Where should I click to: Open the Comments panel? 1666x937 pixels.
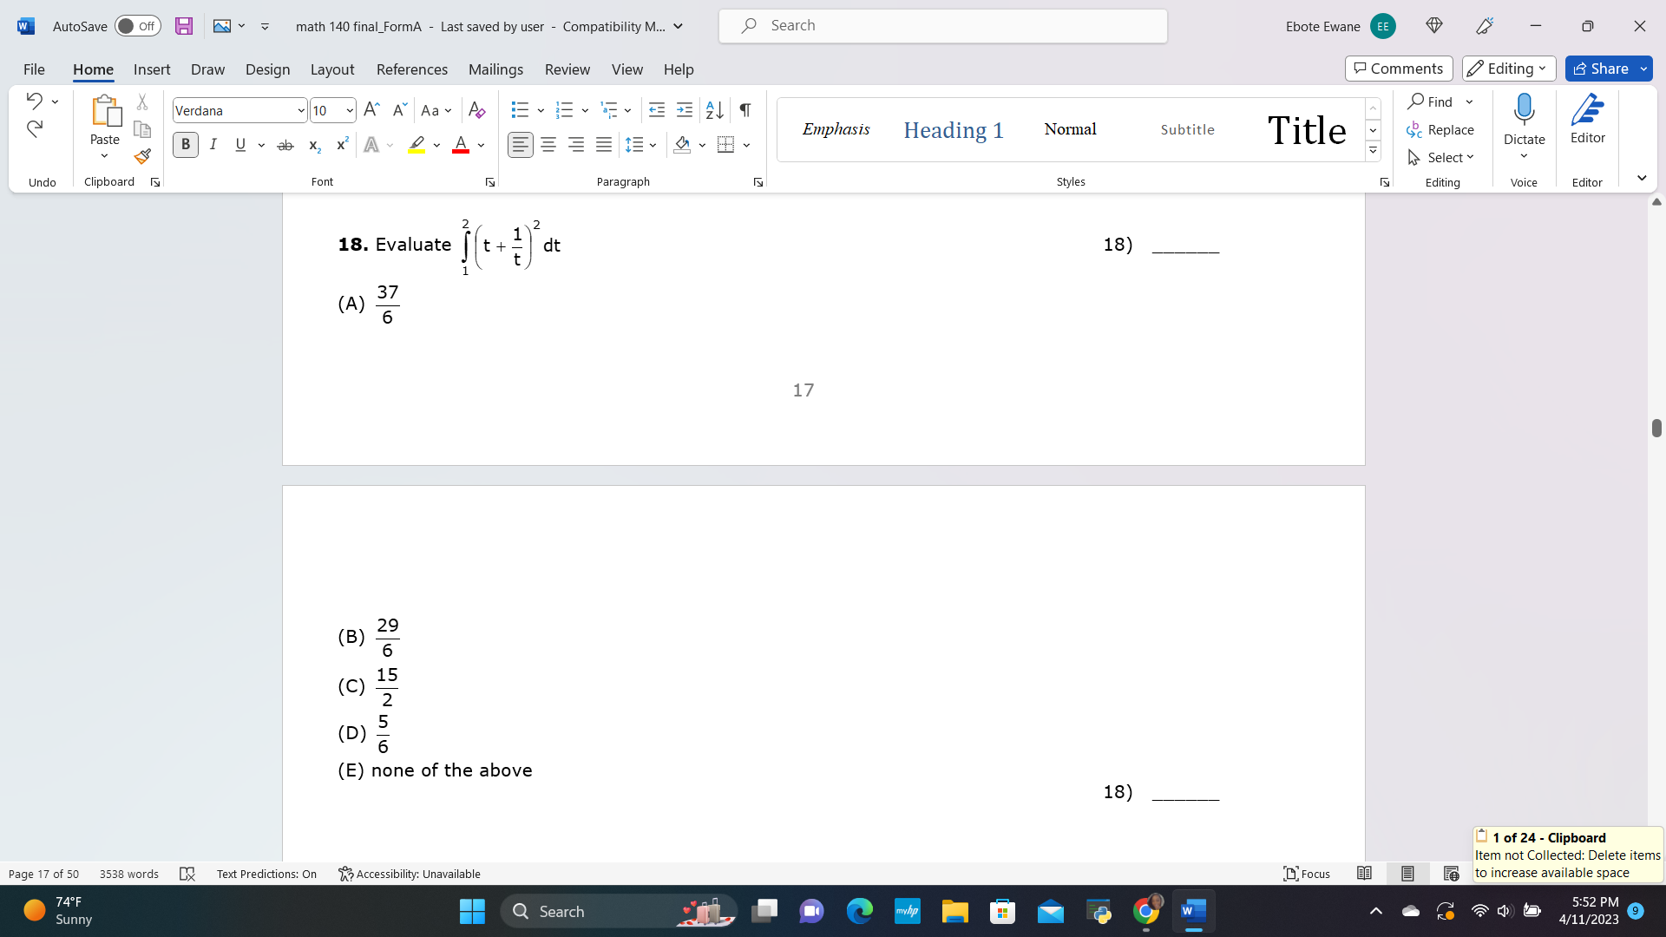(x=1398, y=69)
